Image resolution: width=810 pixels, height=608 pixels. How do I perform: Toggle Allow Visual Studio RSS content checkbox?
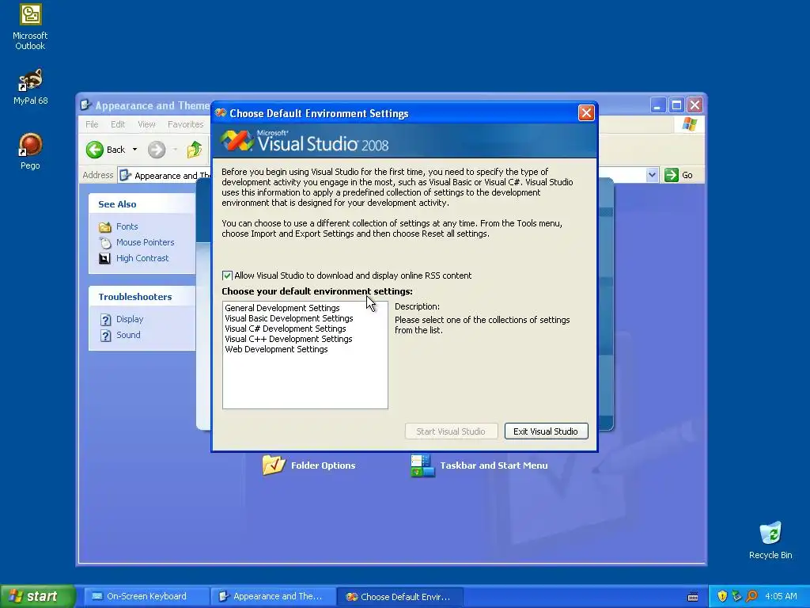tap(227, 275)
